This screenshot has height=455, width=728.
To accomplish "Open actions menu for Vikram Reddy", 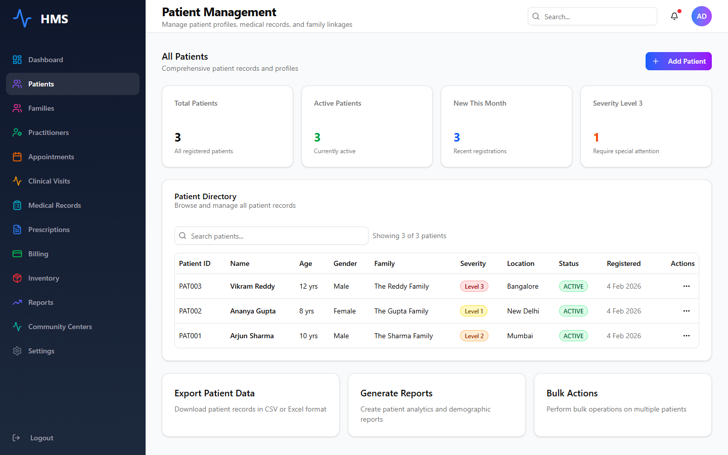I will click(687, 286).
